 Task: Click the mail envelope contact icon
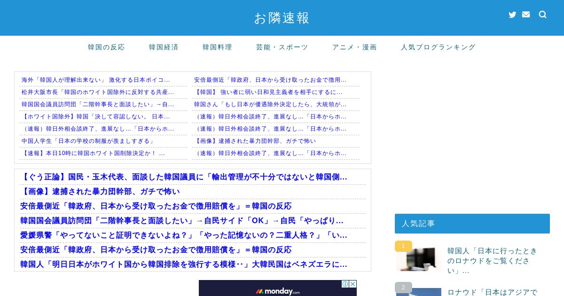point(526,15)
